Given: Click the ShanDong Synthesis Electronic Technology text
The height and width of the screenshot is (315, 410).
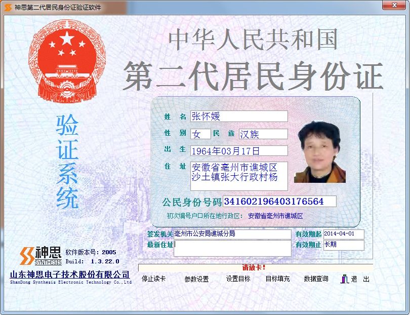Looking at the screenshot, I should coord(70,282).
